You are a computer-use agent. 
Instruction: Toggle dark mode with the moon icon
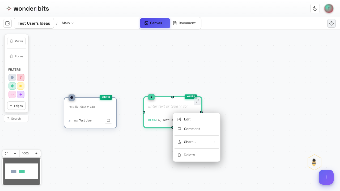(315, 8)
